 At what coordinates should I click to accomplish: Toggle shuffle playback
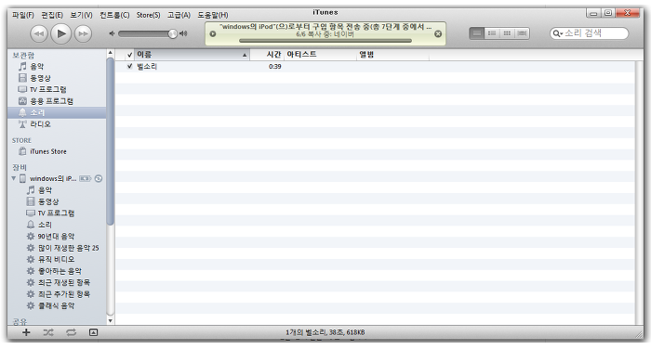48,332
